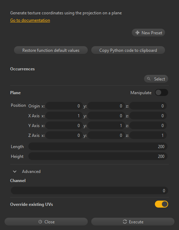Screen dimensions: 179x230
Task: Click the Origin z input field
Action: coord(148,106)
